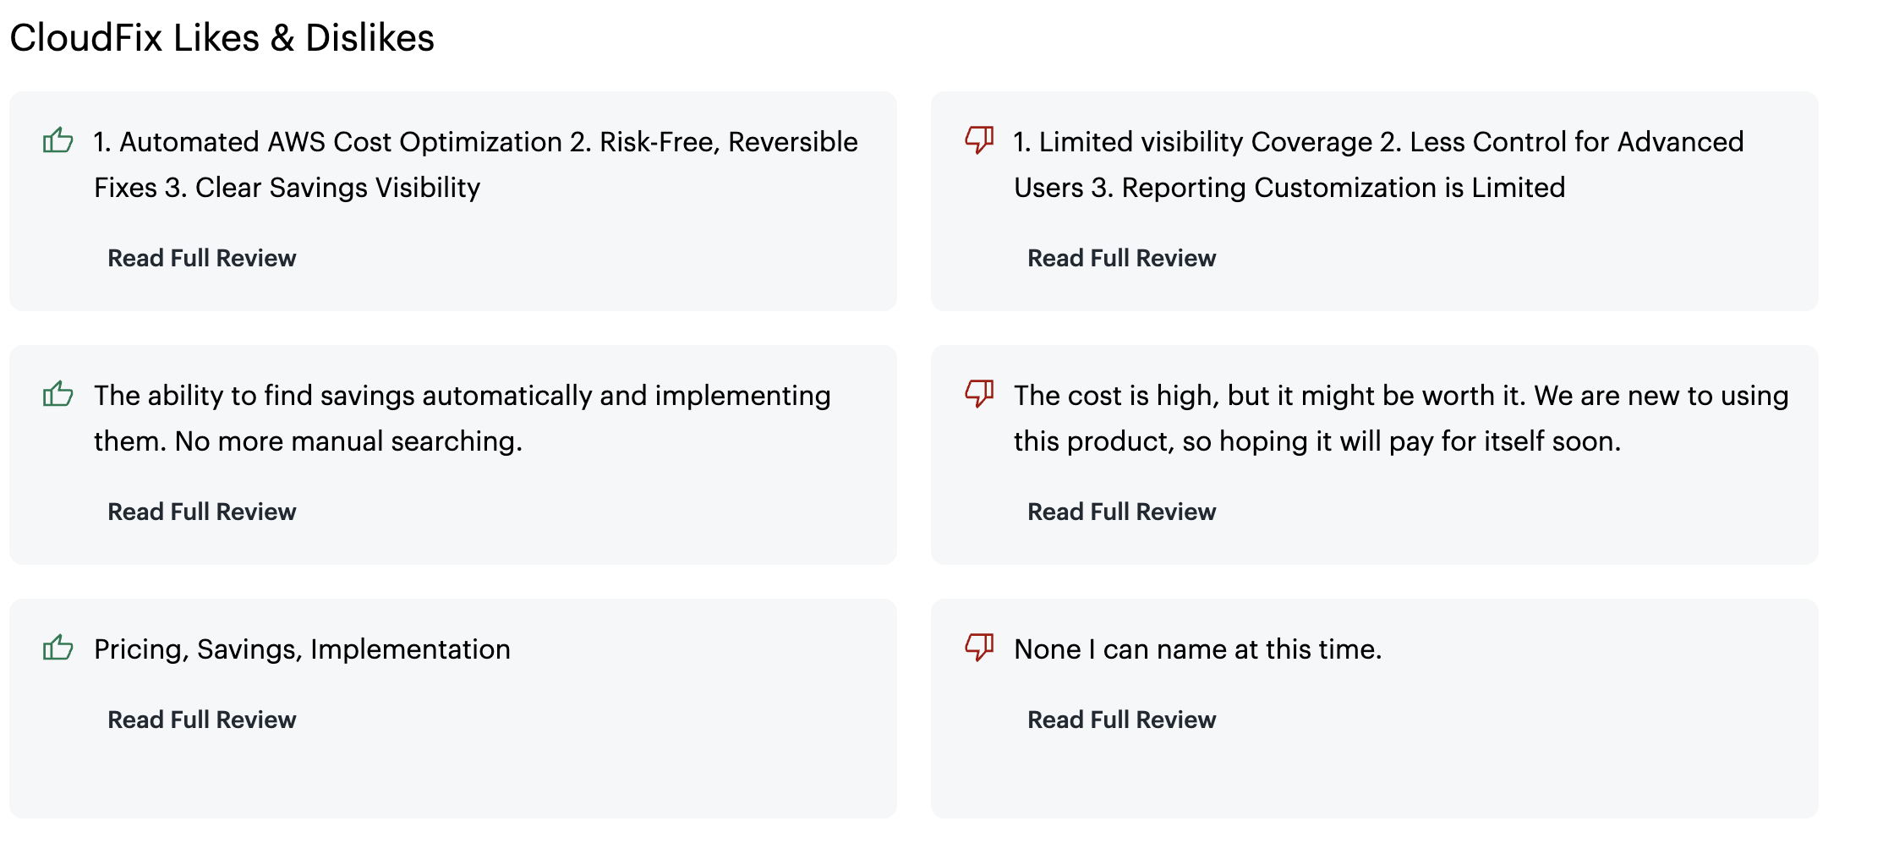Open full review under Pricing, Savings, Implementation
Screen dimensions: 1894x854
click(201, 720)
